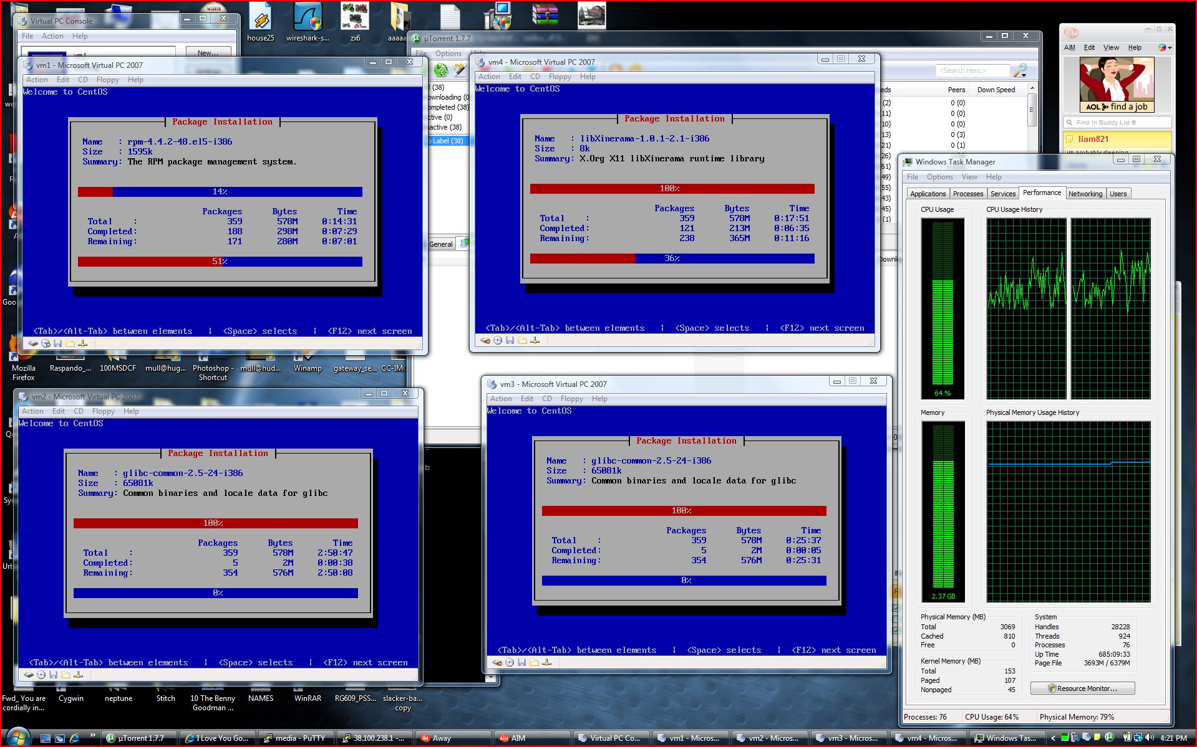Open the AIM color wheel dropdown
This screenshot has width=1197, height=747.
coord(1165,47)
